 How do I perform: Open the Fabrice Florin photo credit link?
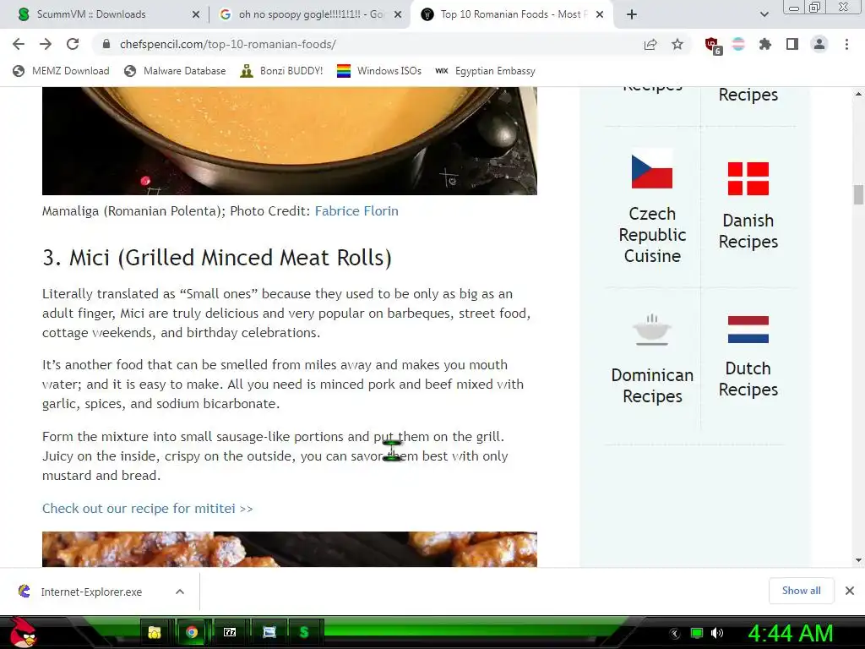[x=356, y=210]
